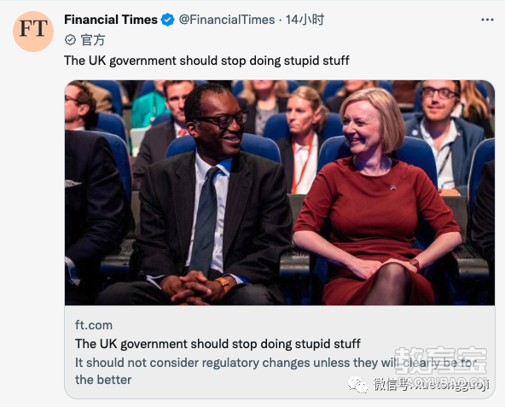Click the ft.com domain link
This screenshot has height=407, width=505.
pos(94,325)
